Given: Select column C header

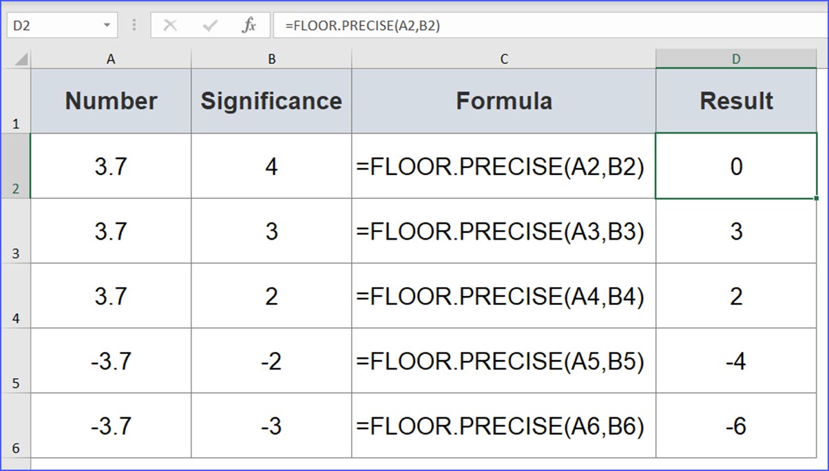Looking at the screenshot, I should (x=504, y=59).
